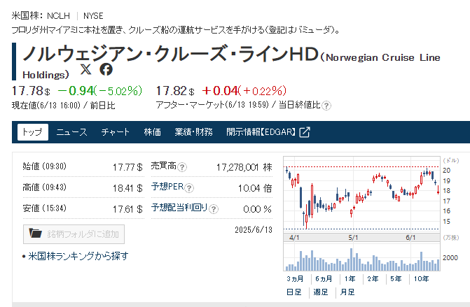The width and height of the screenshot is (470, 307).
Task: Open the 業績・財務 tab
Action: 193,132
